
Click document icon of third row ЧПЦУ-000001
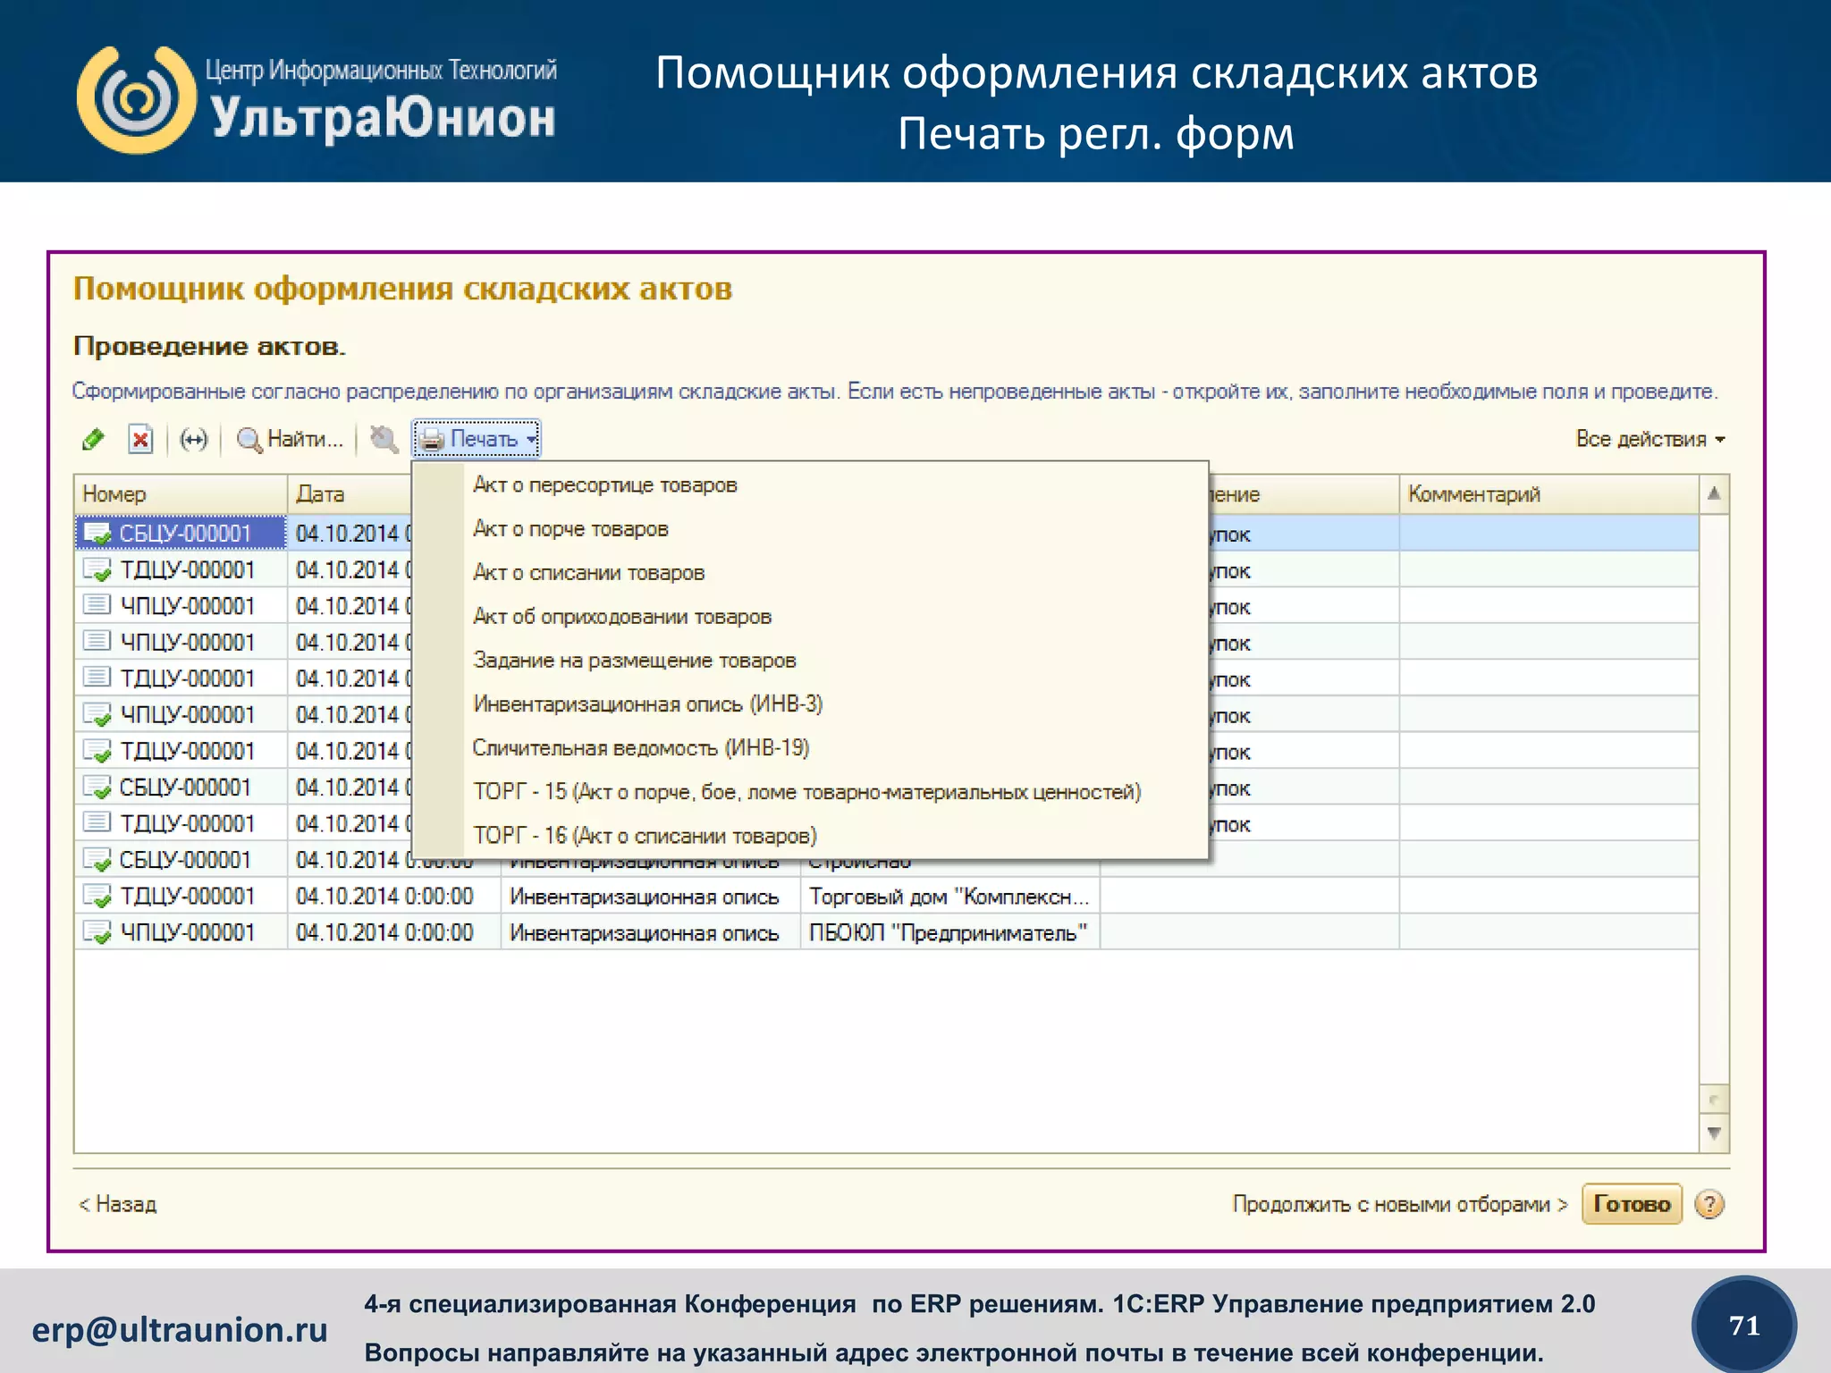click(x=97, y=605)
